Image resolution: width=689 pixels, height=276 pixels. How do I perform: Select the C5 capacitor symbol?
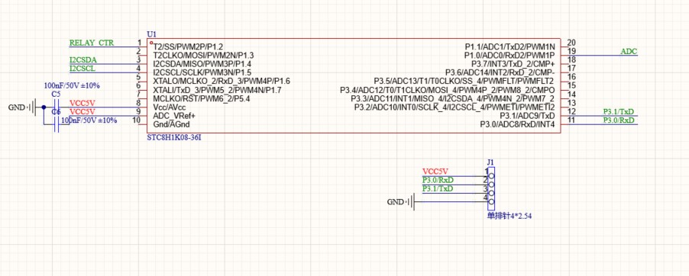click(57, 107)
